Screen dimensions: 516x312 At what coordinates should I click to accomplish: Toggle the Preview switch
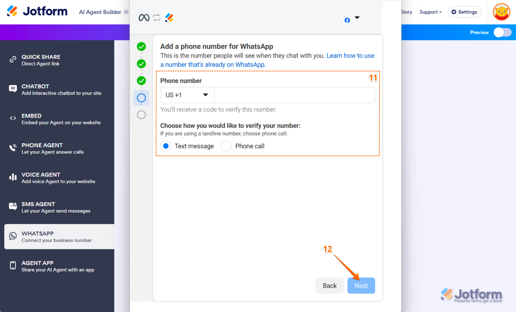(502, 32)
